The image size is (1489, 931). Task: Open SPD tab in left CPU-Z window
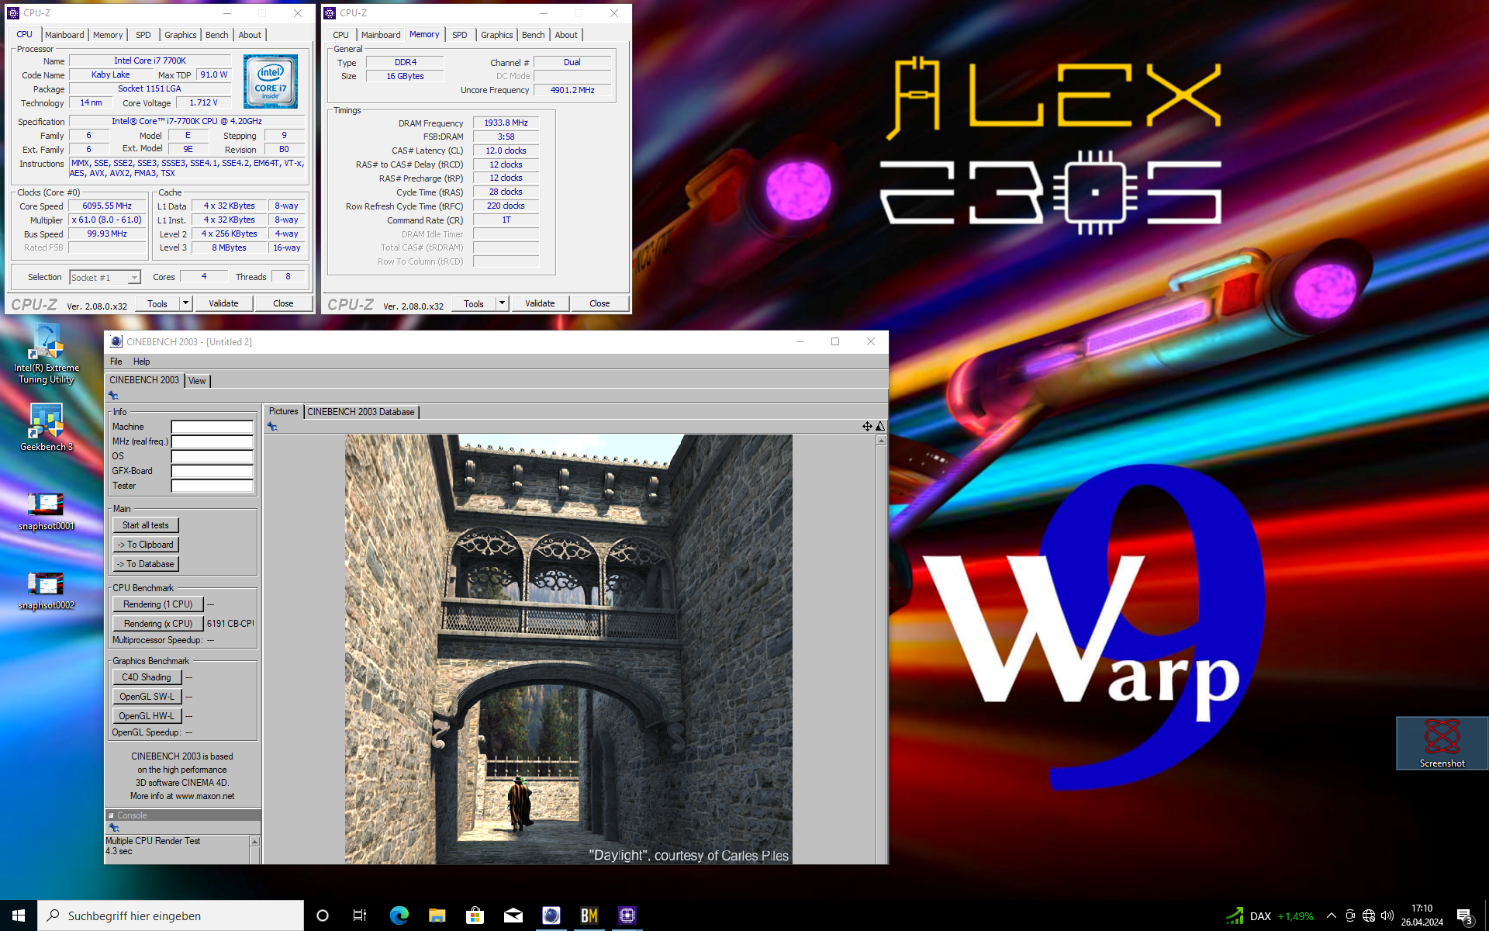point(143,35)
